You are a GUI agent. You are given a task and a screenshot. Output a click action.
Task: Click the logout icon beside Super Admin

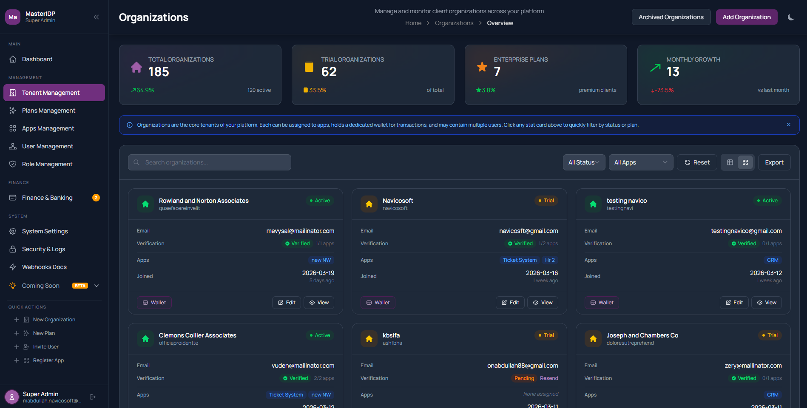[93, 397]
